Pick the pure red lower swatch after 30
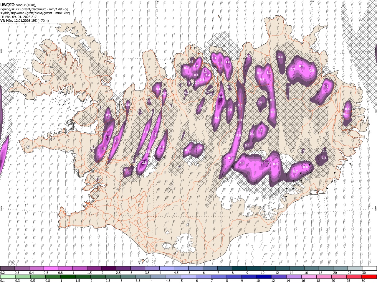The height and width of the screenshot is (283, 377). [369, 277]
